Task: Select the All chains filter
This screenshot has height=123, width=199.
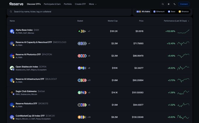Action: (x=143, y=11)
